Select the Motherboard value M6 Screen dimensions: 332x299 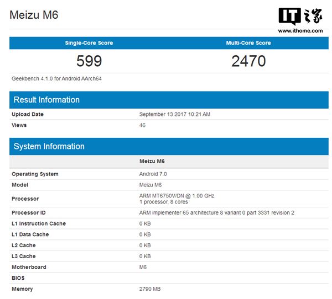click(x=143, y=267)
